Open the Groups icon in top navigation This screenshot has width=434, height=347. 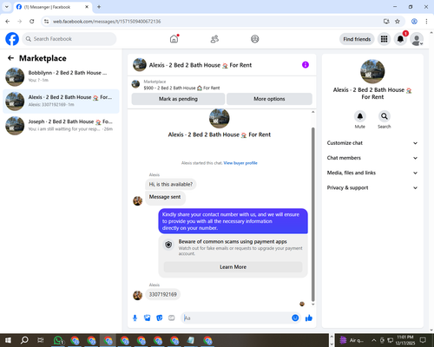pos(255,39)
